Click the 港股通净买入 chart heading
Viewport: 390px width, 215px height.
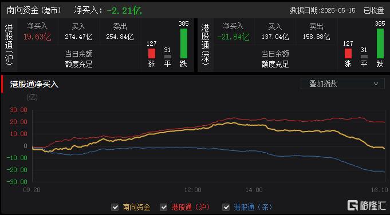(x=34, y=84)
